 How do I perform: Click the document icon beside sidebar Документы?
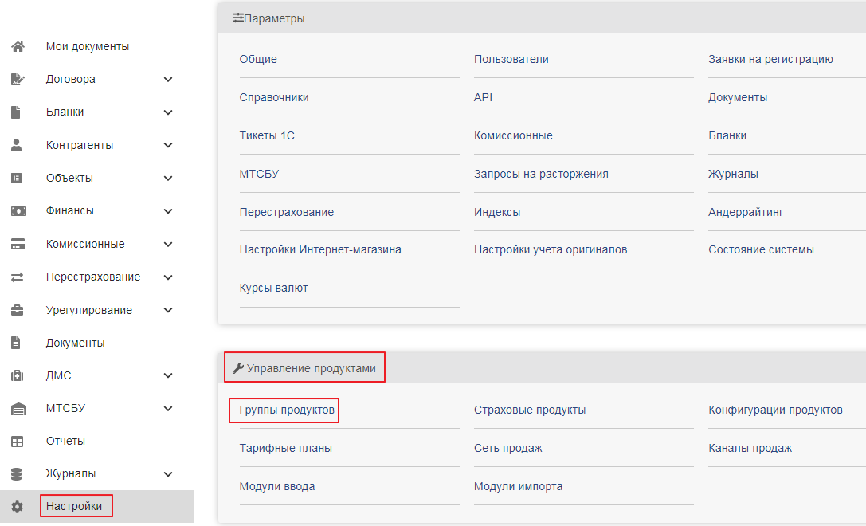pyautogui.click(x=16, y=343)
